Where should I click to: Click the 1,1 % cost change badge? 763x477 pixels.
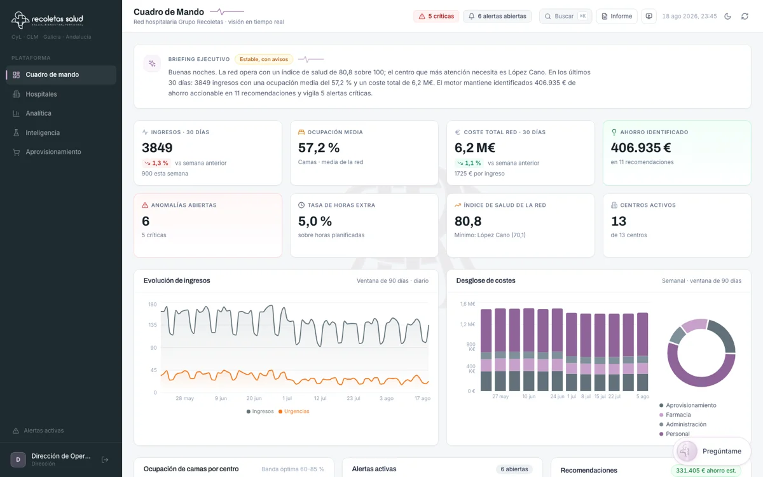469,163
